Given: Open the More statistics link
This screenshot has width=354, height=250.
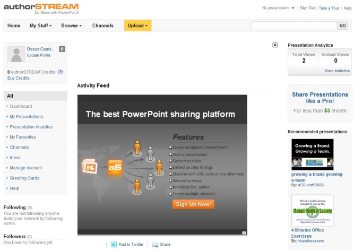Looking at the screenshot, I should pos(337,71).
